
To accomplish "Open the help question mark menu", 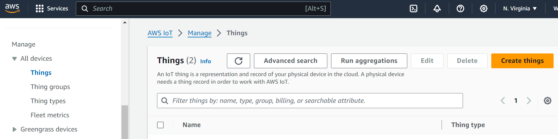I will click(460, 8).
